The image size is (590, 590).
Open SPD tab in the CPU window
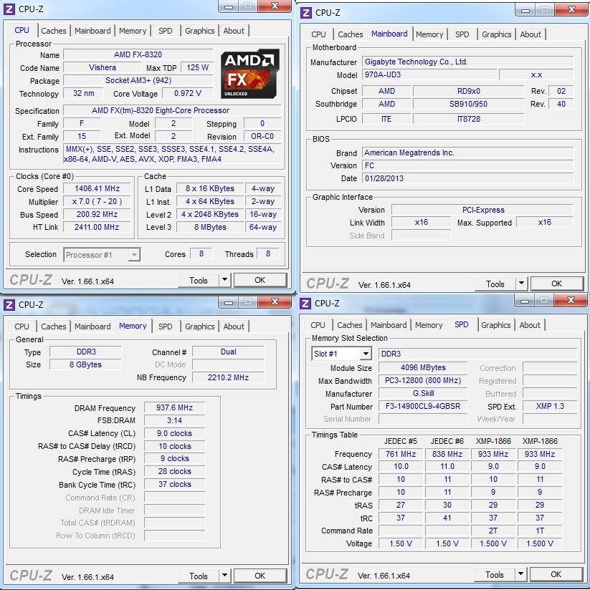166,31
